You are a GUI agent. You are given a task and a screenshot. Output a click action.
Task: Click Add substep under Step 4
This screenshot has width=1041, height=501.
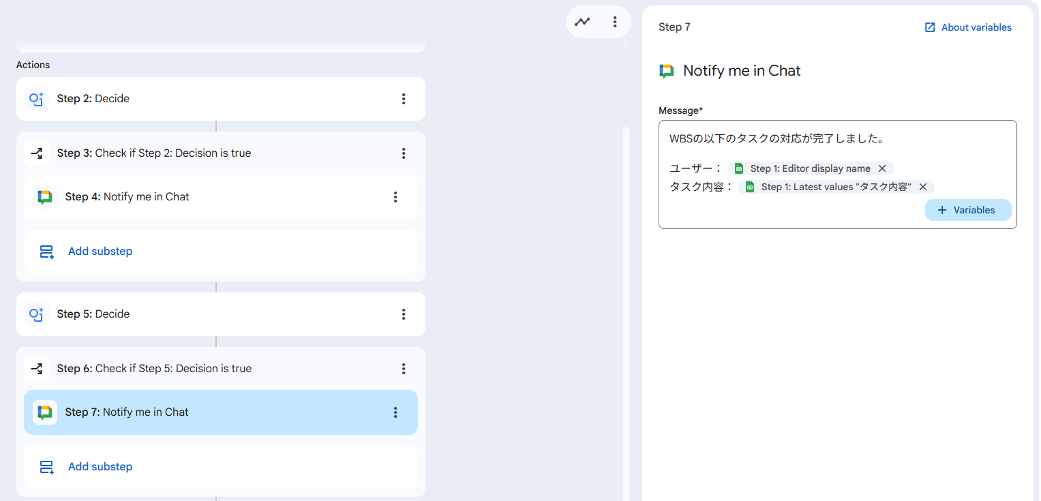pyautogui.click(x=100, y=252)
